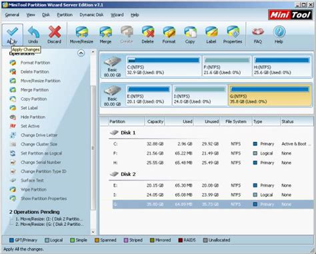Select F:(NTFS) partition block on disk map
Screen dimensions: 316x254
click(x=227, y=66)
